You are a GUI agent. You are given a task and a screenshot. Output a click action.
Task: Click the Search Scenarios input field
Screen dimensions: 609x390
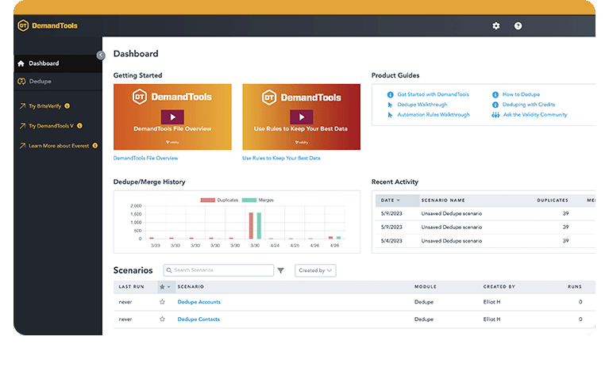click(x=218, y=270)
